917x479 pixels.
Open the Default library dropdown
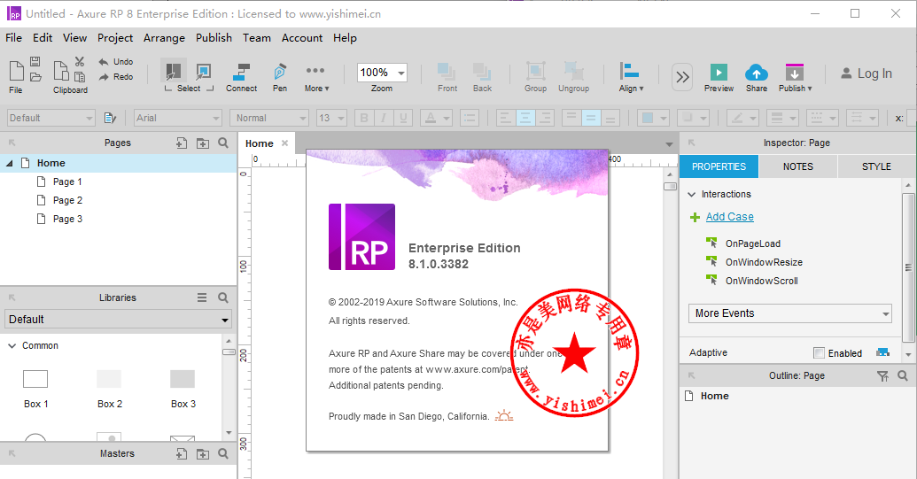118,320
